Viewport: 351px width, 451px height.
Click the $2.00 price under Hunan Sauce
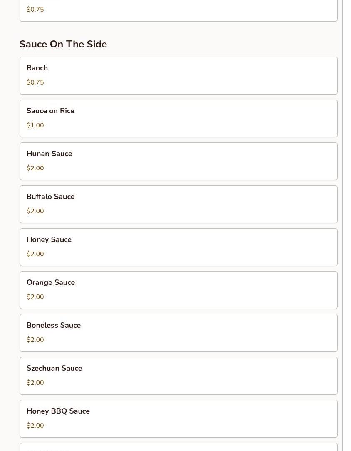pos(35,168)
